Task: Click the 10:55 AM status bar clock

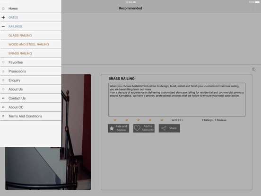Action: [x=131, y=2]
